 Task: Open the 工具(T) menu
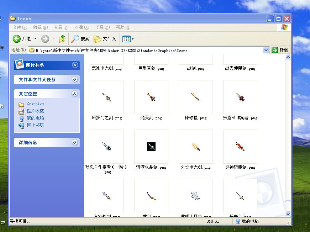[x=103, y=27]
